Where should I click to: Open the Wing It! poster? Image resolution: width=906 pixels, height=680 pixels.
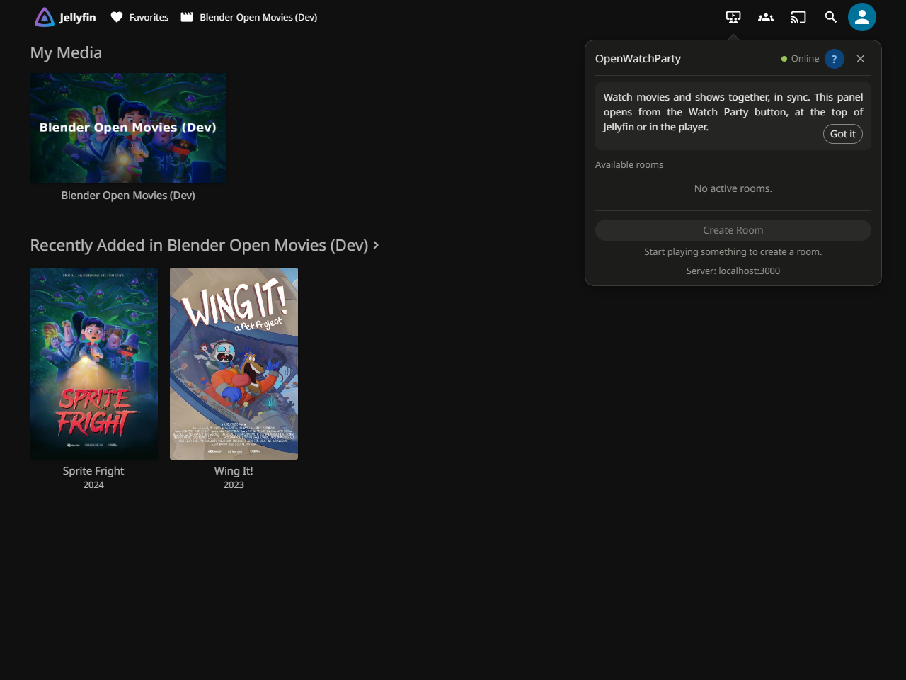[x=234, y=363]
